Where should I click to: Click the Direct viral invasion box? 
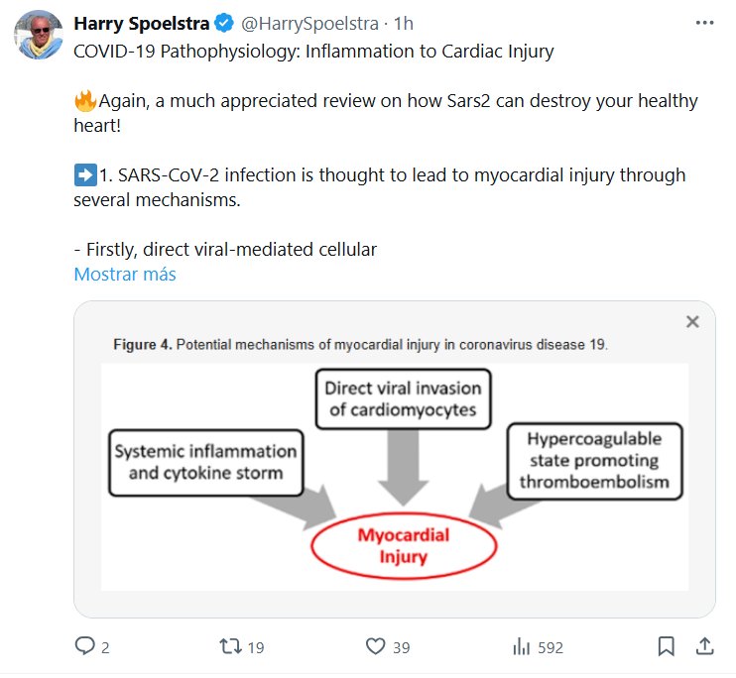coord(403,398)
